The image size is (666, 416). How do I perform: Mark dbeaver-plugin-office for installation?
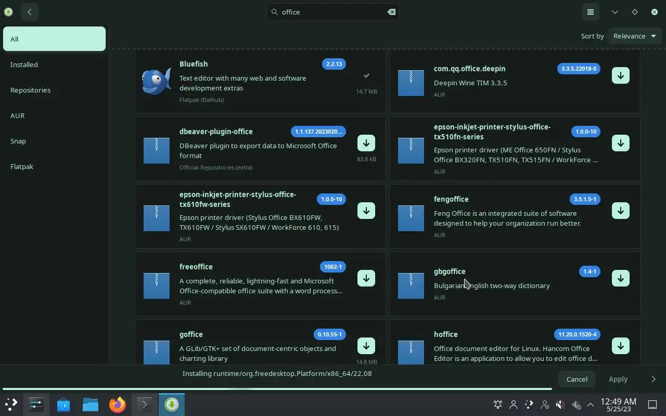(366, 143)
